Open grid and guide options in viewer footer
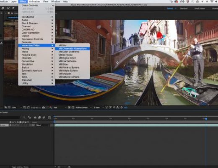This screenshot has width=218, height=168. click(x=24, y=108)
